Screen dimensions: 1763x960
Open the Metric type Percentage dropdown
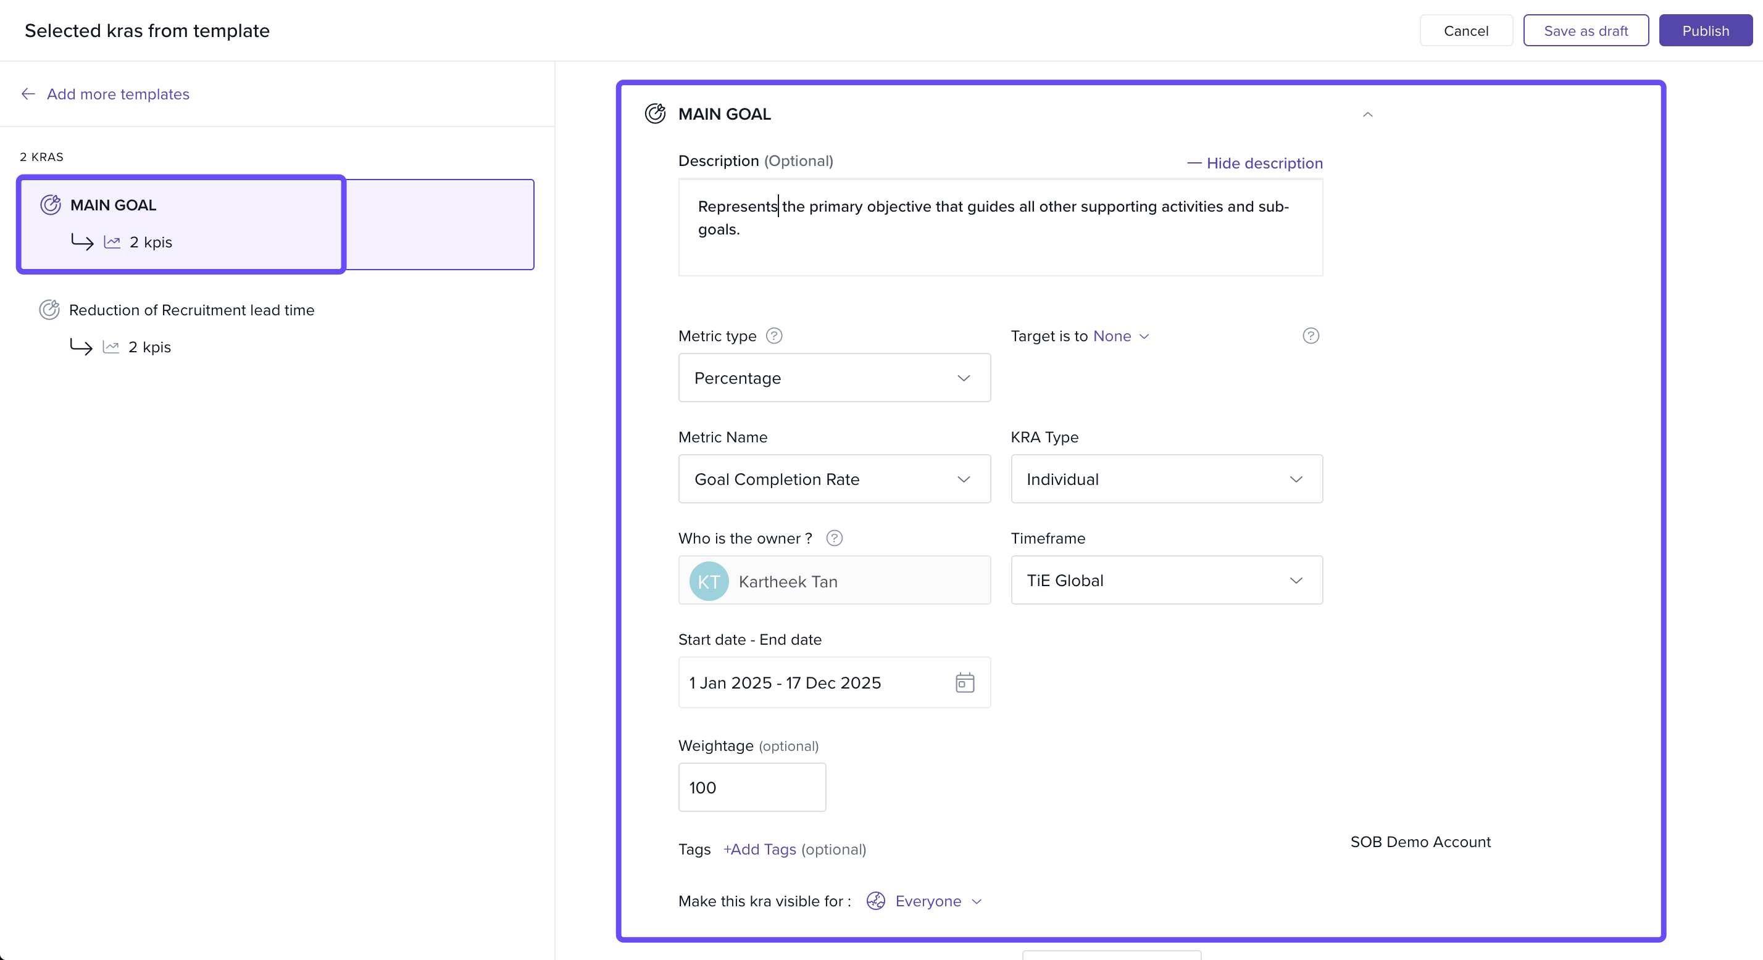click(x=833, y=378)
